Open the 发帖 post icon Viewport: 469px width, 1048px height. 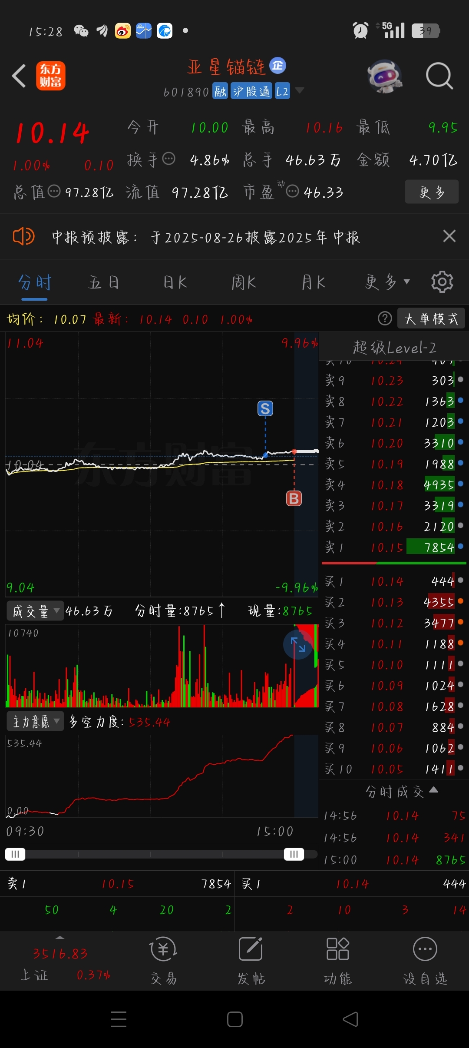pos(251,960)
